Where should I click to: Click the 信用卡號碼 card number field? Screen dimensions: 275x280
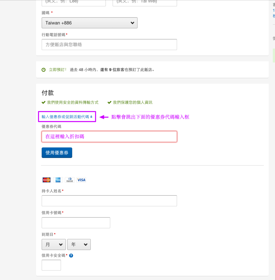tap(76, 223)
